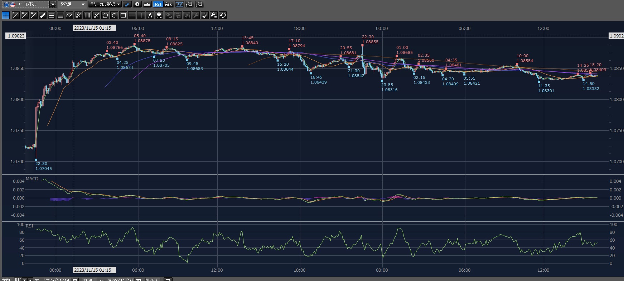Expand the テクニカル選択 indicator menu
The width and height of the screenshot is (624, 281).
click(105, 4)
